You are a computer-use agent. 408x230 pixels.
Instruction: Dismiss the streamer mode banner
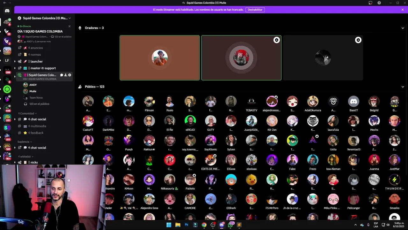tap(403, 10)
